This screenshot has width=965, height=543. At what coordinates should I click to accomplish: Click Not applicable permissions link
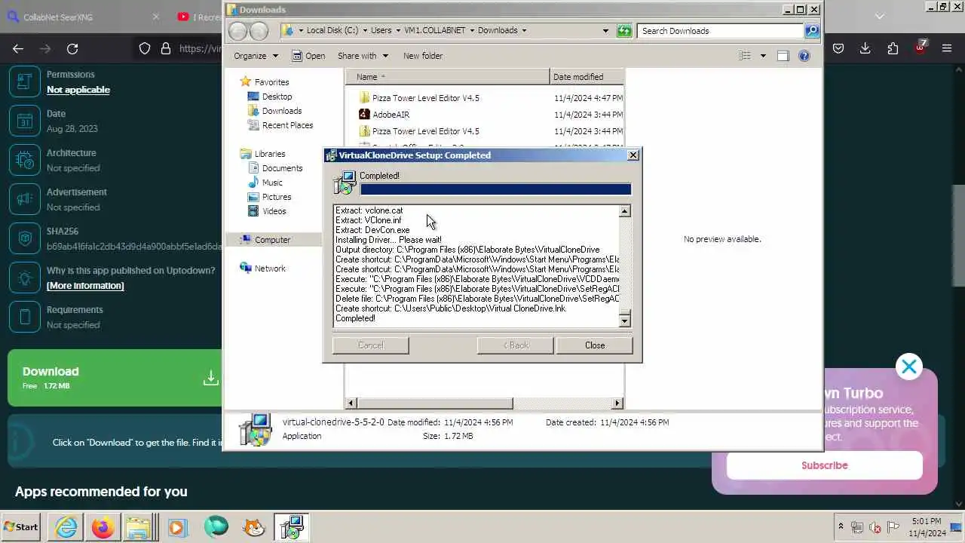pyautogui.click(x=78, y=90)
